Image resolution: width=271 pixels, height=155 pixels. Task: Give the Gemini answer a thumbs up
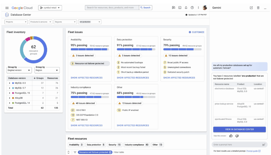[231, 136]
